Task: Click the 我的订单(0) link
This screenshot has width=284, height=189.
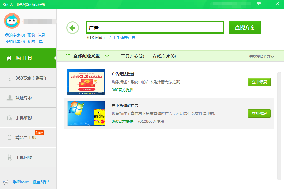Action: tap(15, 41)
